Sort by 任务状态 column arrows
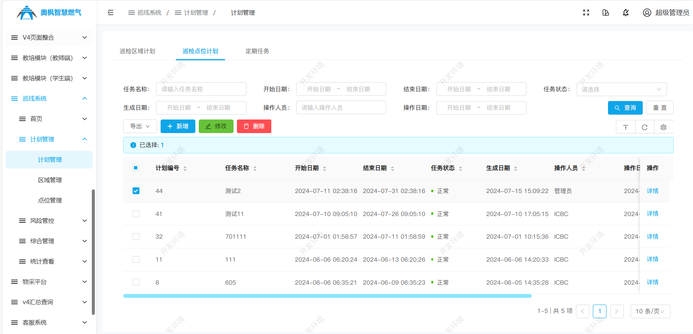The width and height of the screenshot is (693, 334). coord(461,169)
